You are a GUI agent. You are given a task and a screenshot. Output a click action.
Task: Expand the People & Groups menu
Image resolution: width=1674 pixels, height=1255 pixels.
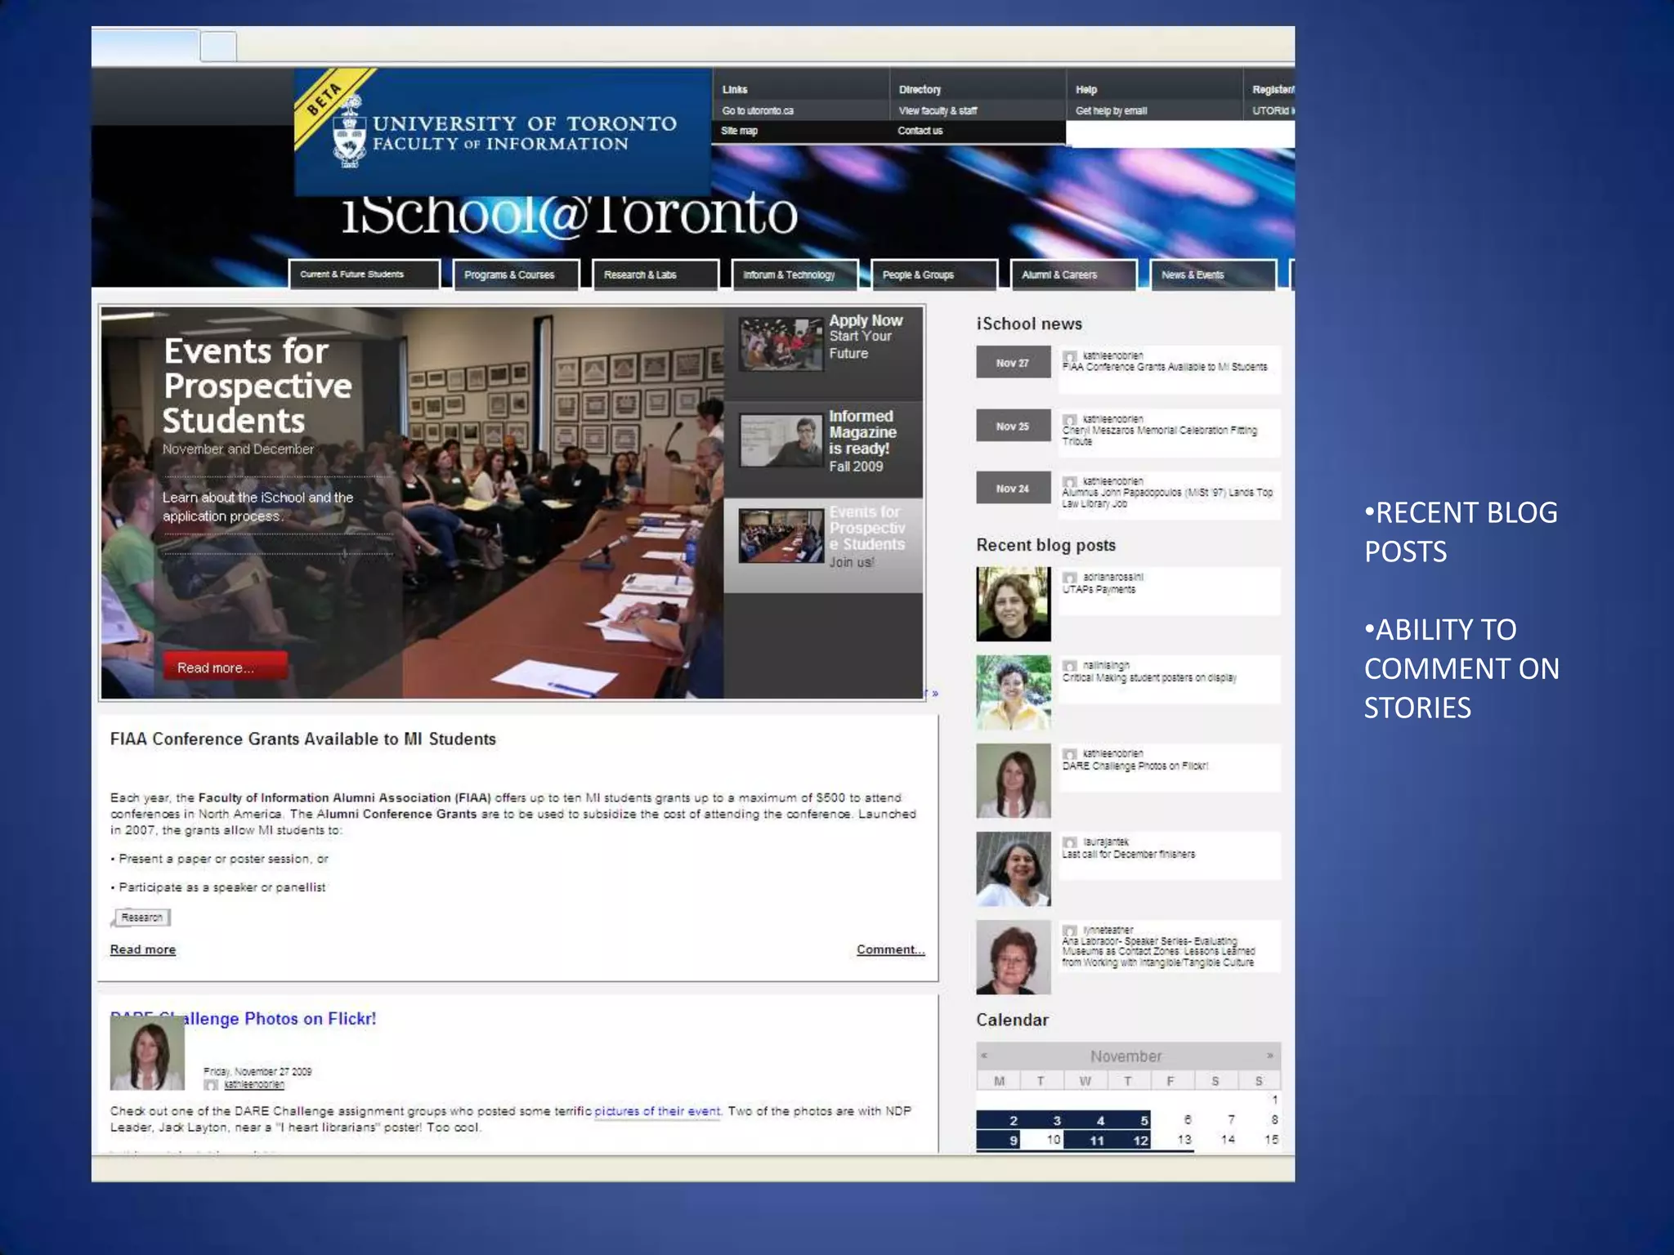pos(933,275)
